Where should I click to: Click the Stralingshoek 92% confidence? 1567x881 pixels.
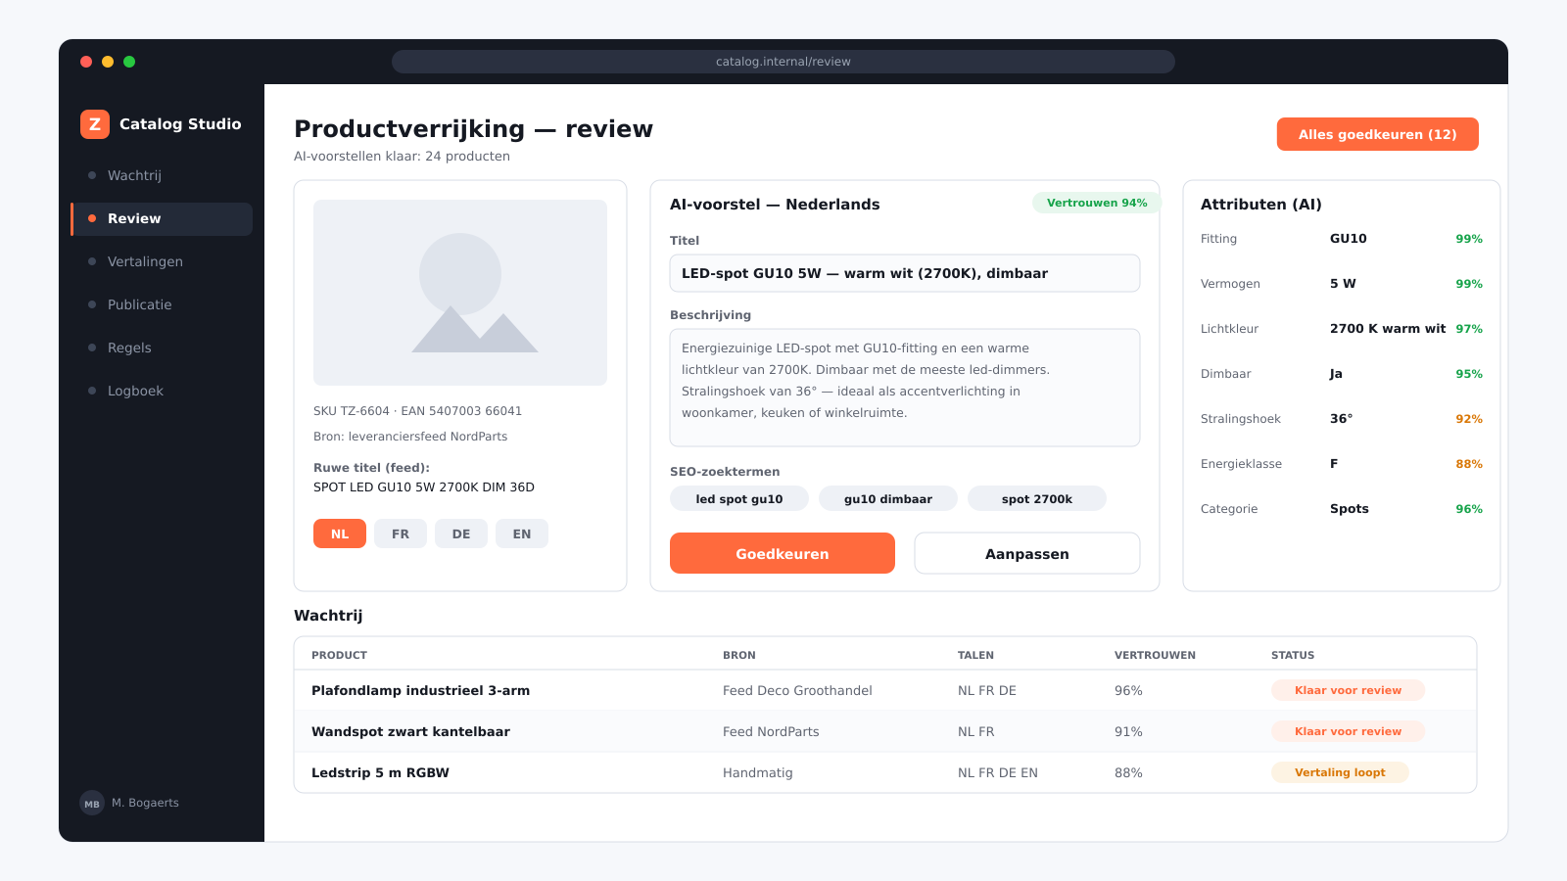pos(1469,419)
